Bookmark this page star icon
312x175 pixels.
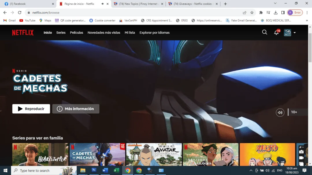pyautogui.click(x=252, y=12)
